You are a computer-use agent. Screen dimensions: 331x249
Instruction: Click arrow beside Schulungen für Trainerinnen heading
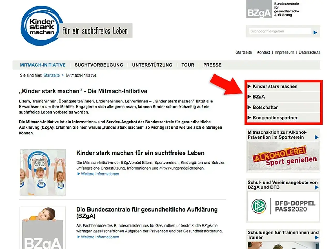tap(317, 237)
